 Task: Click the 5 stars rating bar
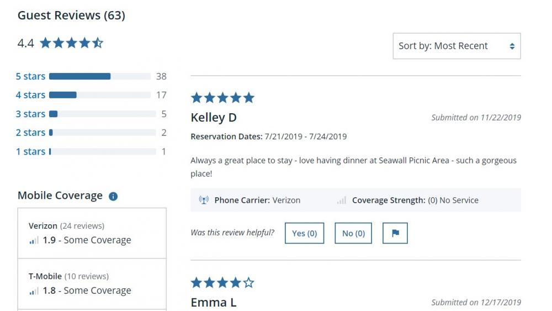tap(99, 76)
